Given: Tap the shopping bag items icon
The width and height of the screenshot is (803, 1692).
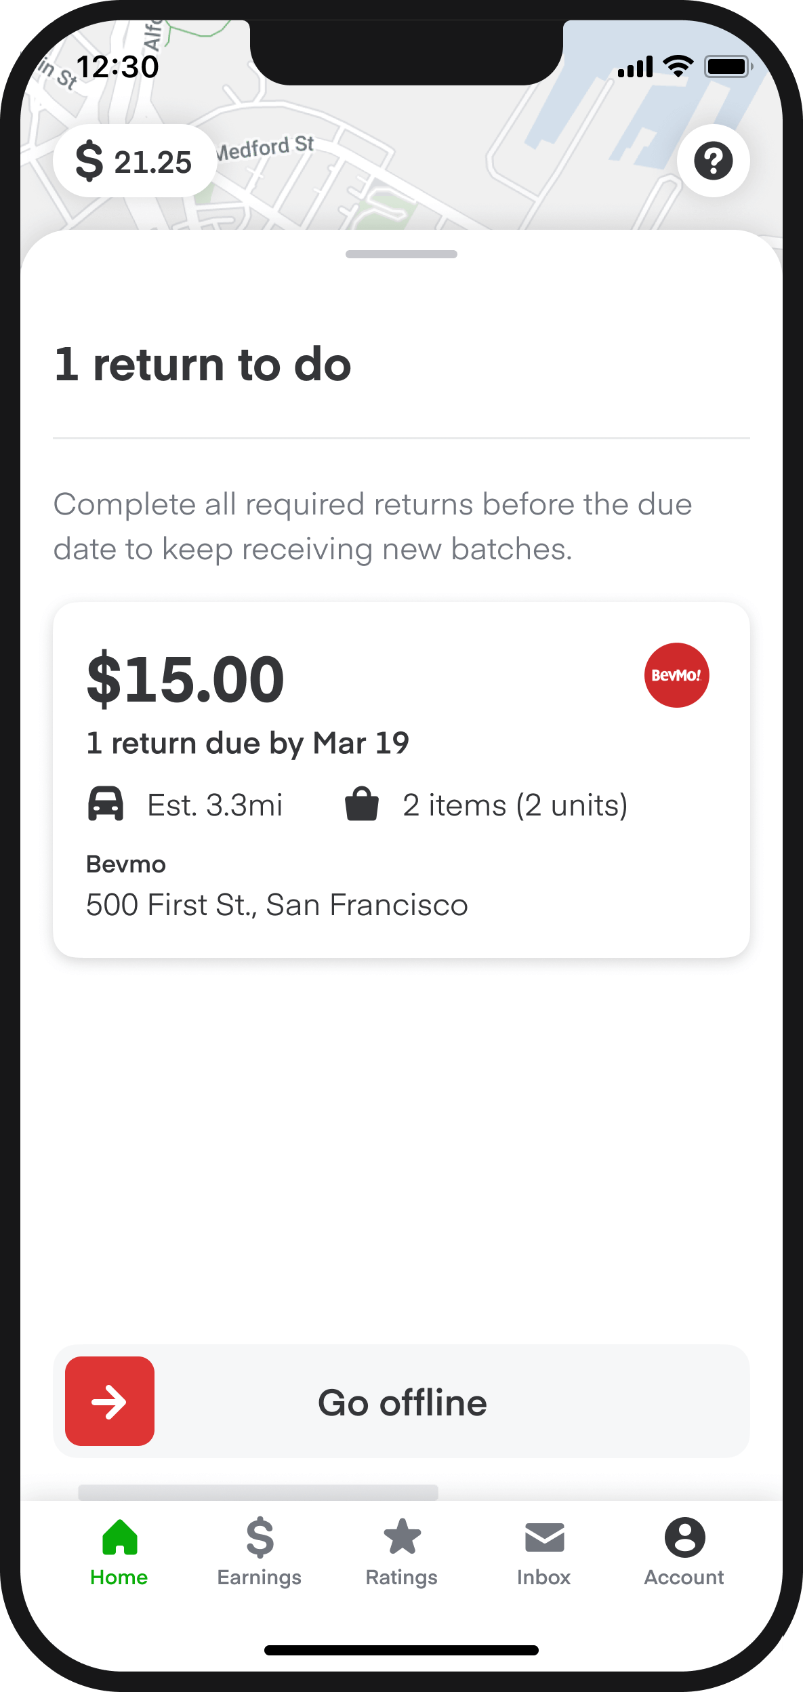Looking at the screenshot, I should [362, 805].
